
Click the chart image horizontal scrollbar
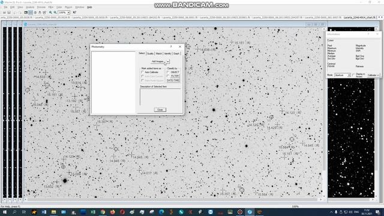[173, 200]
